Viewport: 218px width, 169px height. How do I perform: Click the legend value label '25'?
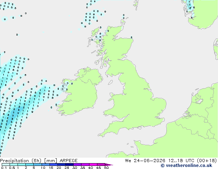pos(67,168)
